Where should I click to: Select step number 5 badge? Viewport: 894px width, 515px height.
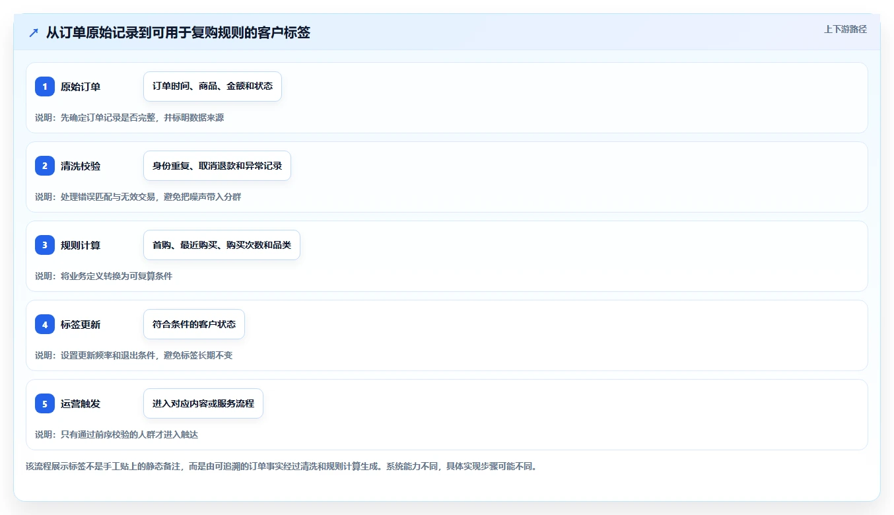(x=45, y=403)
